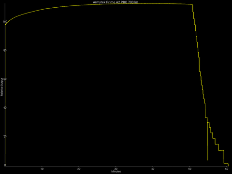Click the x-axis tick label 20
This screenshot has height=174, width=232.
pyautogui.click(x=79, y=169)
